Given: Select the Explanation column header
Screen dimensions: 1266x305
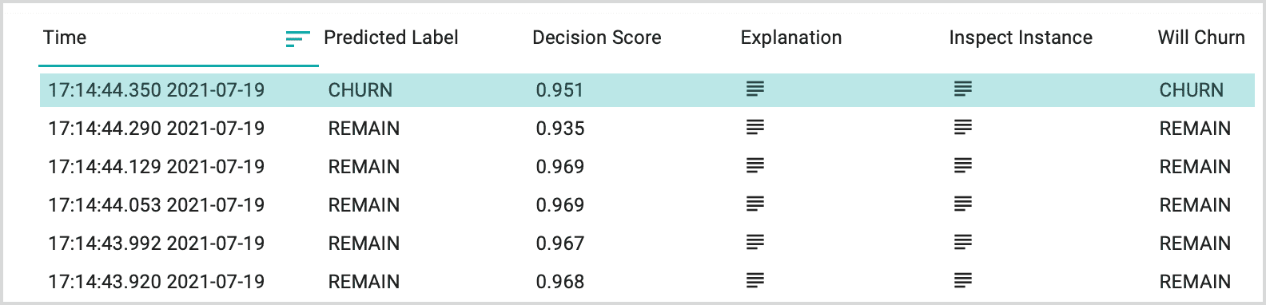Looking at the screenshot, I should tap(791, 38).
